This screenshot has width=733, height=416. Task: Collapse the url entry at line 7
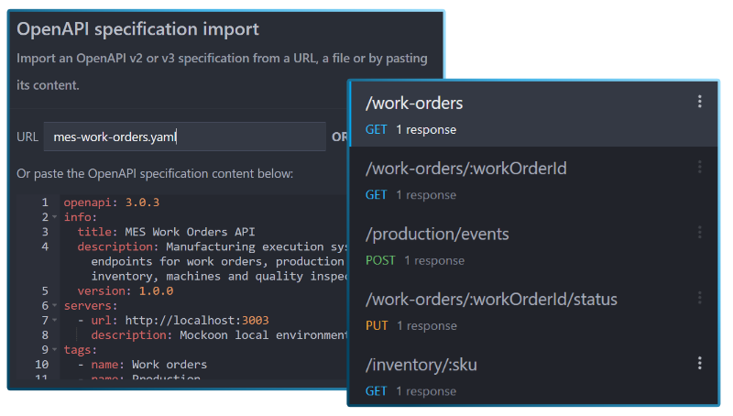click(x=55, y=320)
